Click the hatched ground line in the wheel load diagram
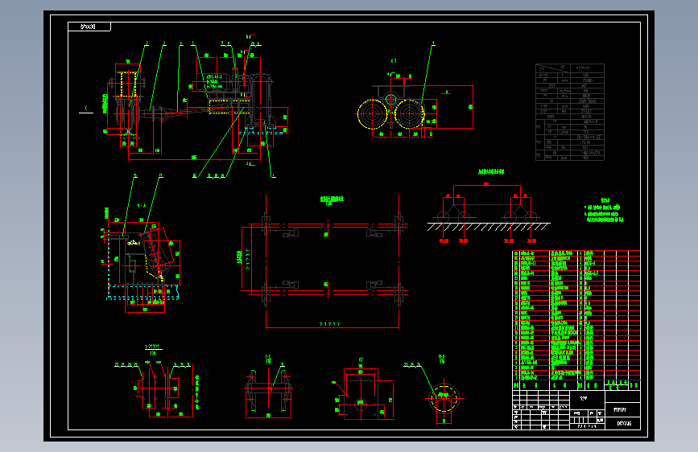698x452 pixels. [x=489, y=227]
